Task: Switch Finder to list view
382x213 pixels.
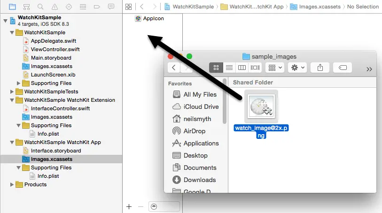Action: (229, 68)
